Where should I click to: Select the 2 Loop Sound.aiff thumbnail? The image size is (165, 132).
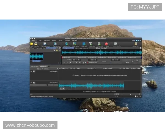pyautogui.click(x=37, y=56)
